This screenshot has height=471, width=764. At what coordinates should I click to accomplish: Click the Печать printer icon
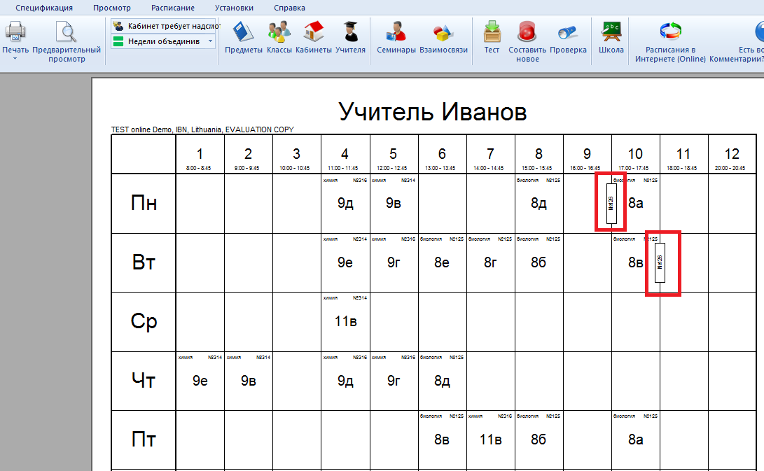[x=15, y=32]
